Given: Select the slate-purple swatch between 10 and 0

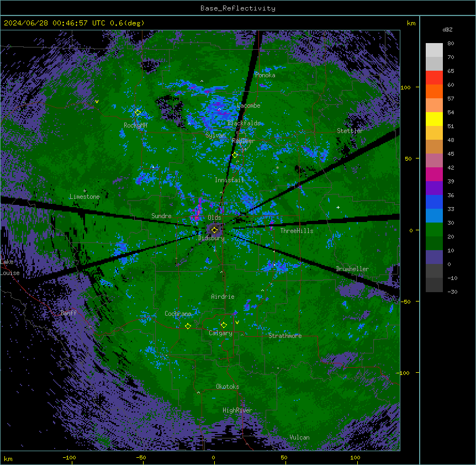Looking at the screenshot, I should point(434,257).
